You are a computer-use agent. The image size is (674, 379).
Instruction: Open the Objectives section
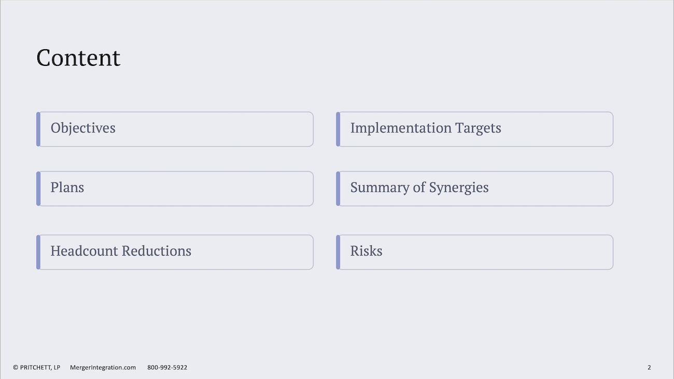[175, 129]
